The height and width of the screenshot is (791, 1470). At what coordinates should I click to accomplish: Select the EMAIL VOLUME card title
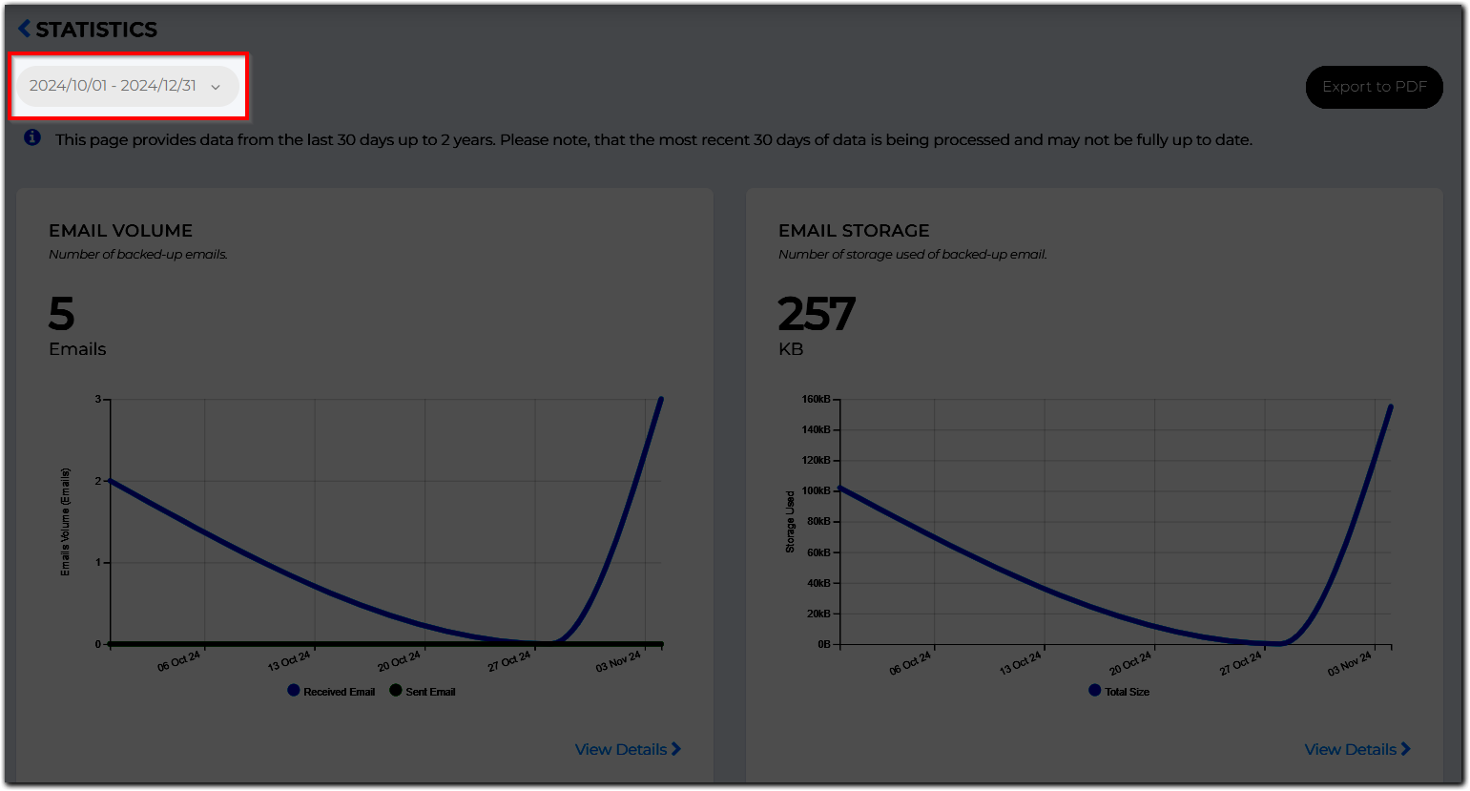[118, 230]
